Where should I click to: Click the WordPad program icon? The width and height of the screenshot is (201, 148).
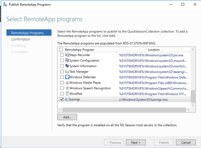click(67, 94)
